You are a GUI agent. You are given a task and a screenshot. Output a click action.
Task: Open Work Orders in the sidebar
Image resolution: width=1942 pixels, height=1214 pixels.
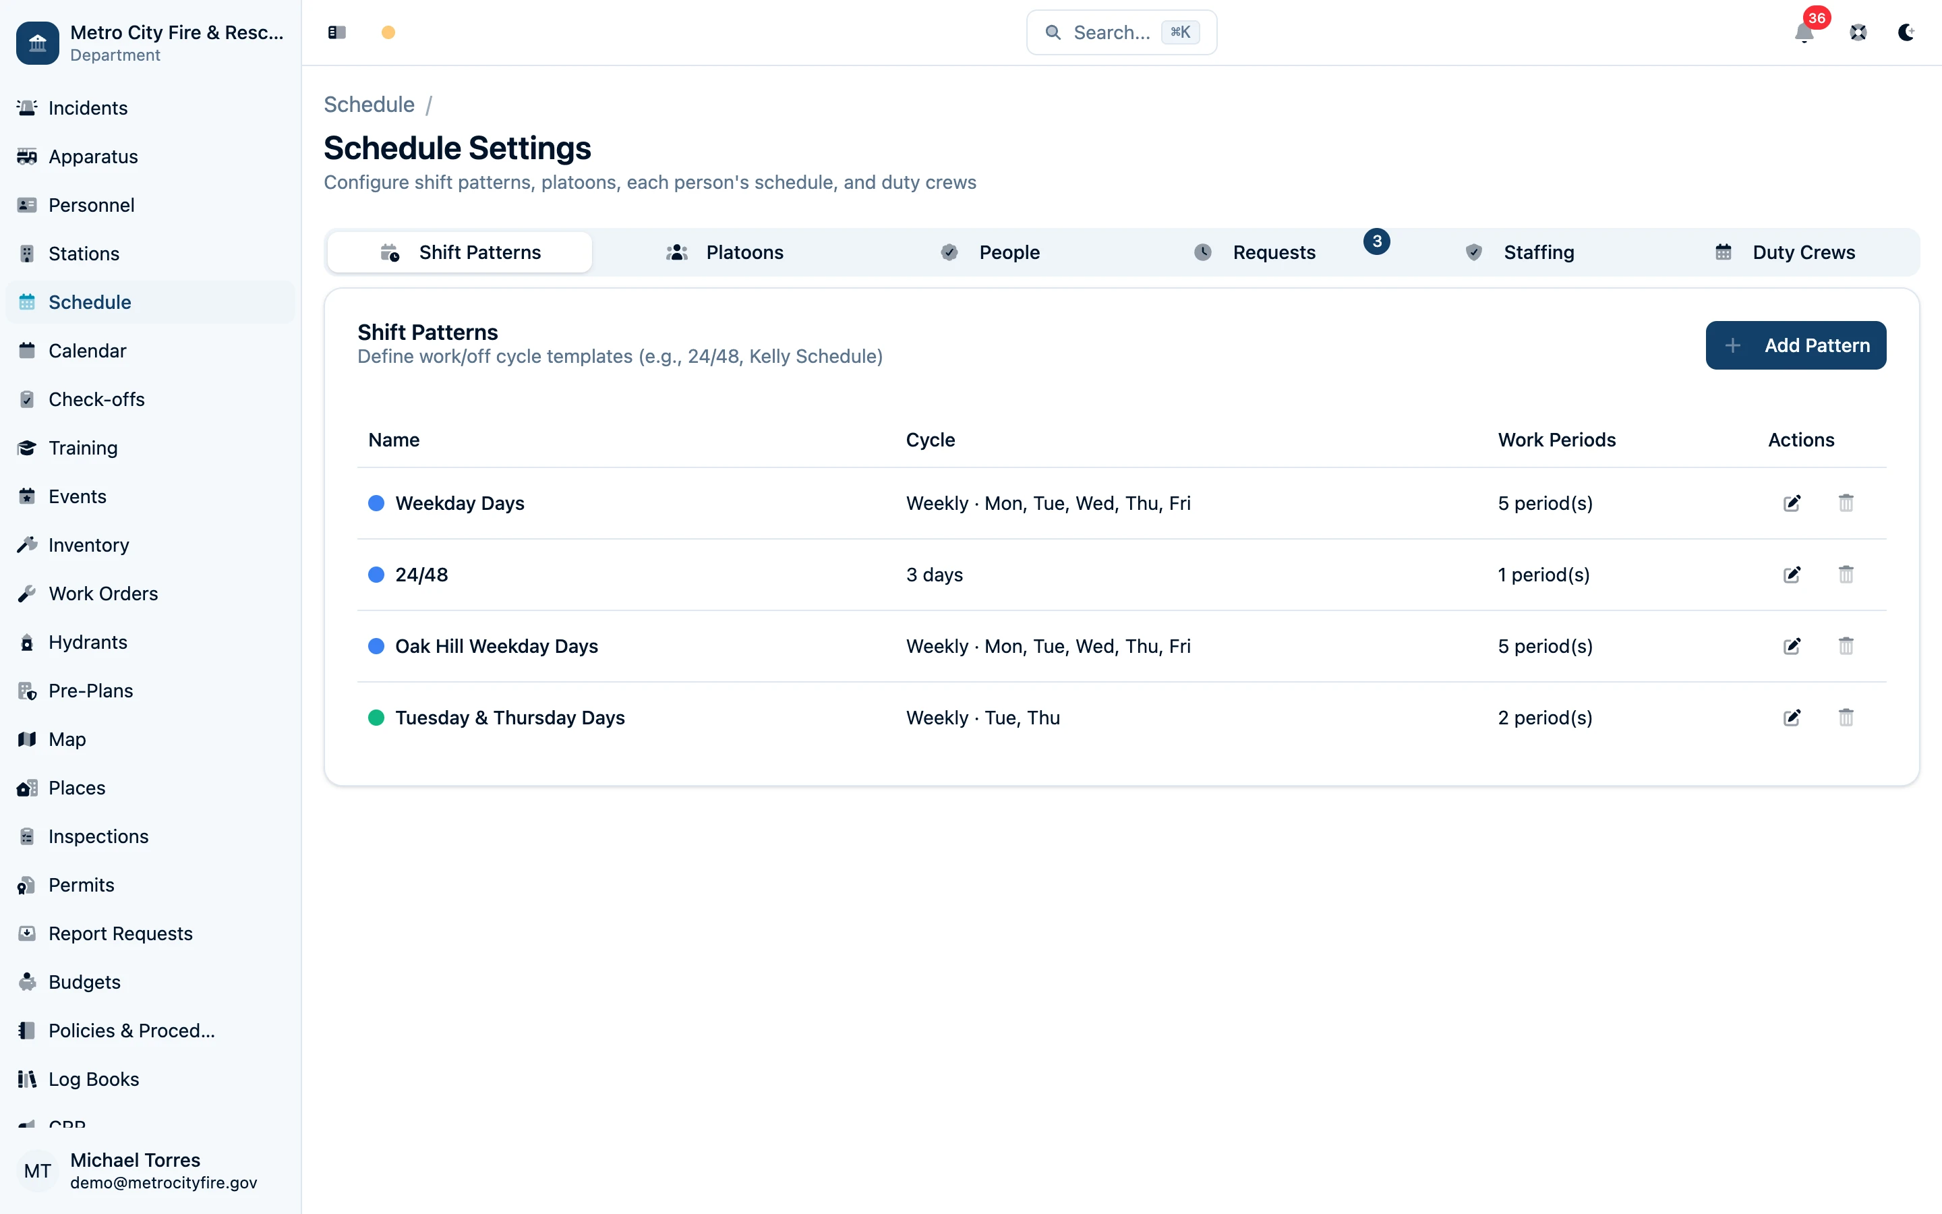[150, 594]
